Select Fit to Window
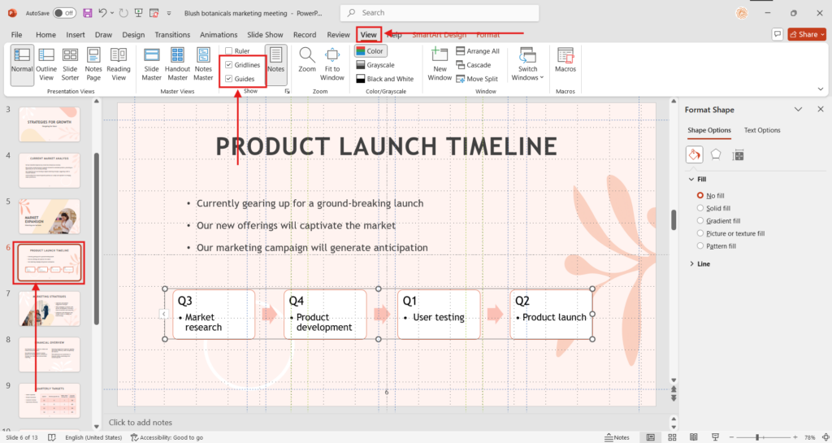The height and width of the screenshot is (443, 832). pos(332,64)
